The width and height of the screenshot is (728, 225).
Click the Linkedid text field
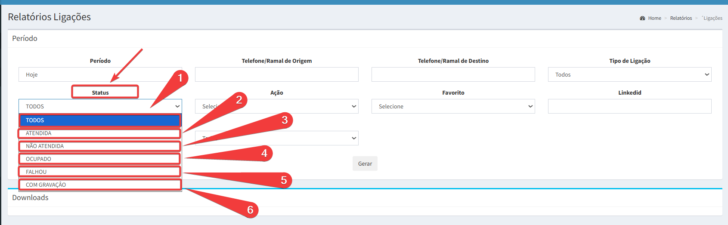(629, 106)
